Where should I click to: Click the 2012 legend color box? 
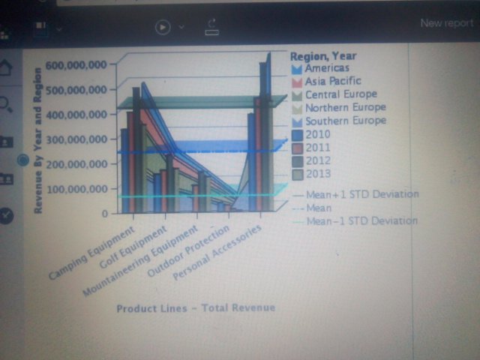point(298,162)
